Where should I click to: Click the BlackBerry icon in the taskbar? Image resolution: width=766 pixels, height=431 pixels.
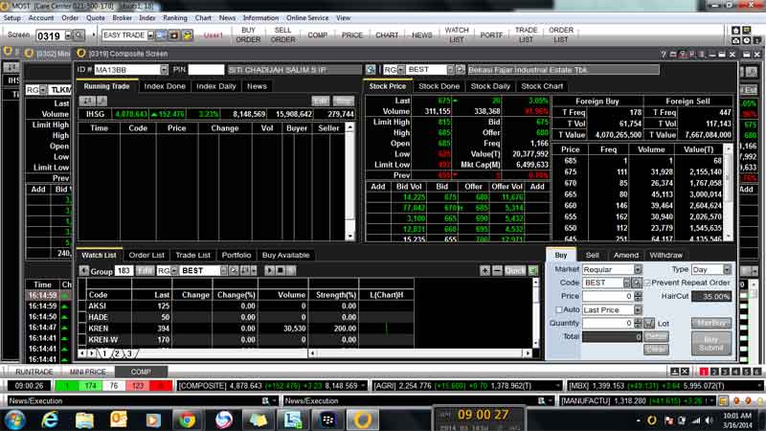(327, 419)
